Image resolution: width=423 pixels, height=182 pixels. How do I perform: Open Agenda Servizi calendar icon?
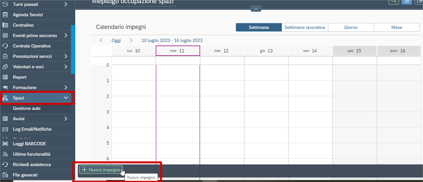[5, 15]
